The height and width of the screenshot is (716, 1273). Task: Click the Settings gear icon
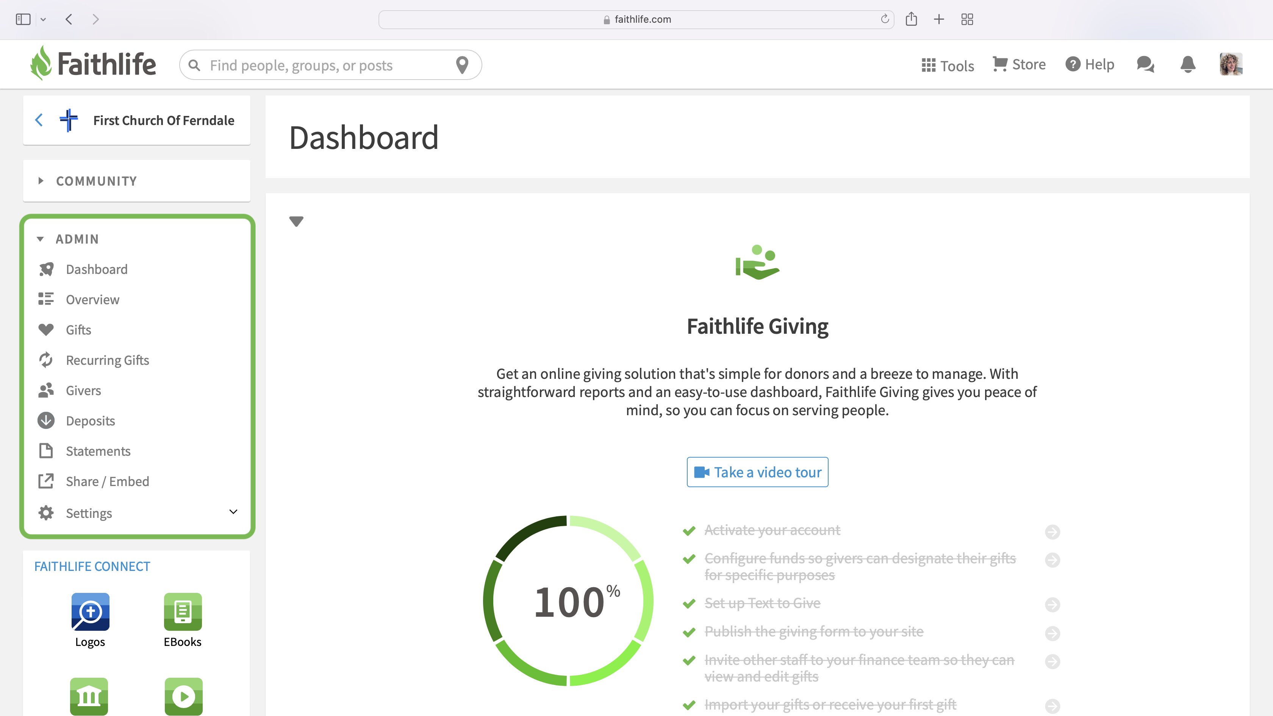tap(46, 513)
